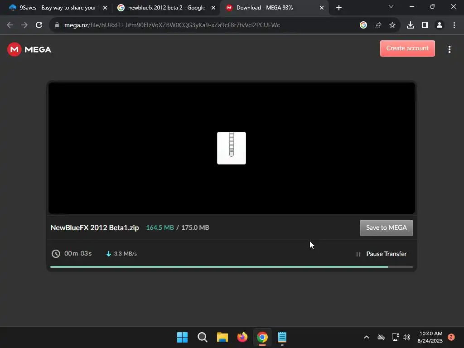This screenshot has width=464, height=348.
Task: Show hidden system tray icons
Action: (366, 337)
